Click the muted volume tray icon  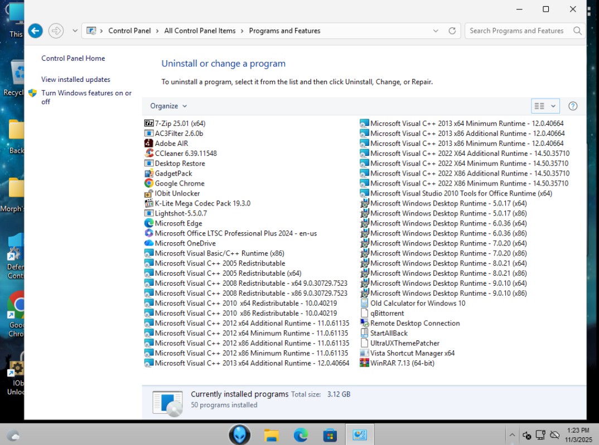(x=527, y=435)
